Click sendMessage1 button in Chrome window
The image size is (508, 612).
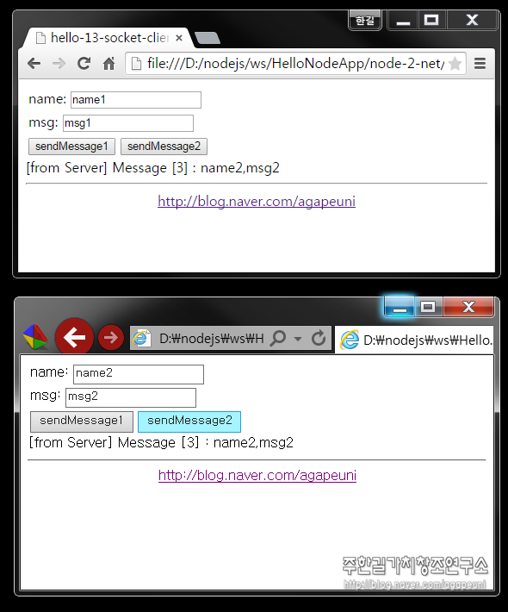click(71, 147)
